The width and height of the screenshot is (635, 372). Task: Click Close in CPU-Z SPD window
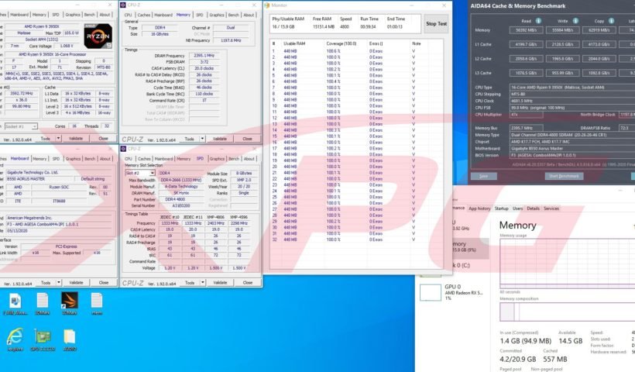click(x=248, y=282)
